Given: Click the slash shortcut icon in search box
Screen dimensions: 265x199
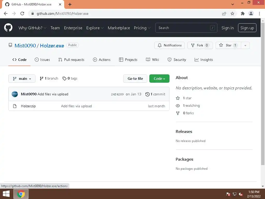Looking at the screenshot, I should click(212, 28).
